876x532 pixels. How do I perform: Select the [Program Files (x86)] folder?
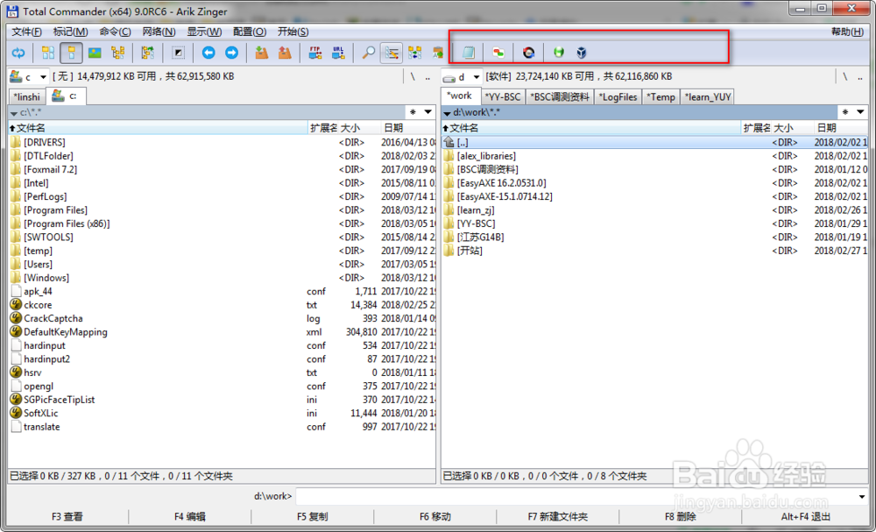click(67, 223)
